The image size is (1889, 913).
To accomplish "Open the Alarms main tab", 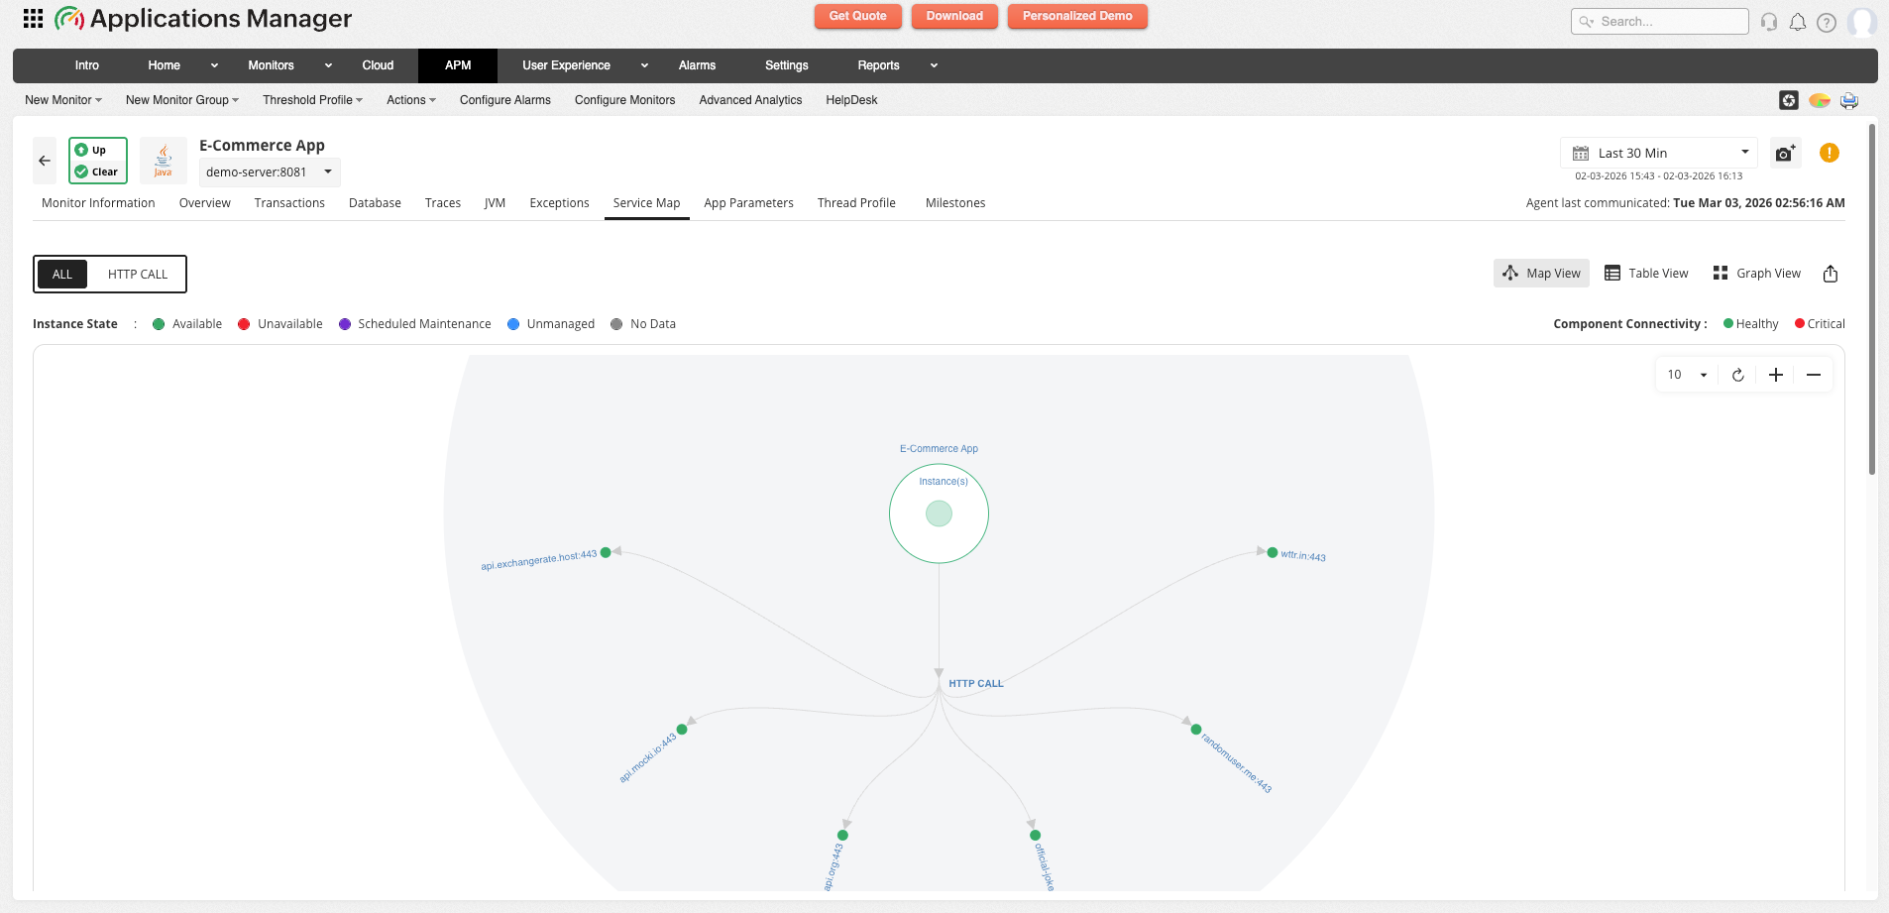I will 697,65.
